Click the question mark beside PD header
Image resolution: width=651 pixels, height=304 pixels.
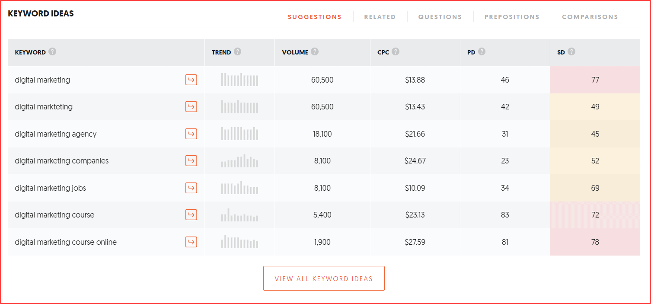(482, 52)
